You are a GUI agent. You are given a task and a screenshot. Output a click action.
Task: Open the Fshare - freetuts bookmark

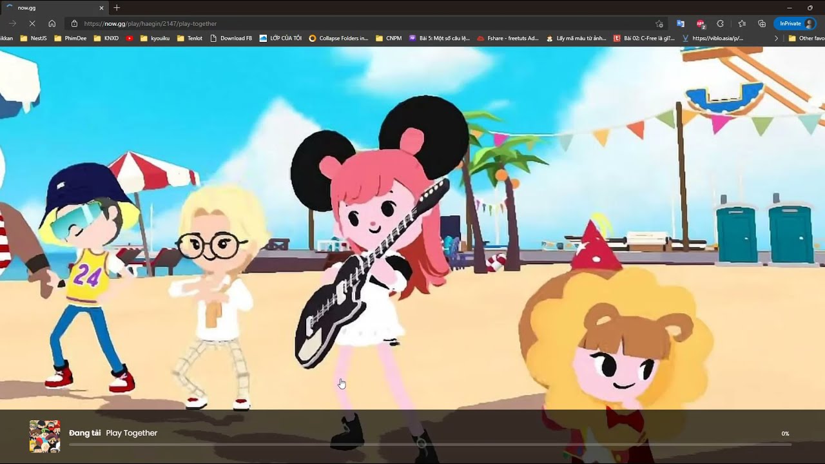click(x=508, y=38)
